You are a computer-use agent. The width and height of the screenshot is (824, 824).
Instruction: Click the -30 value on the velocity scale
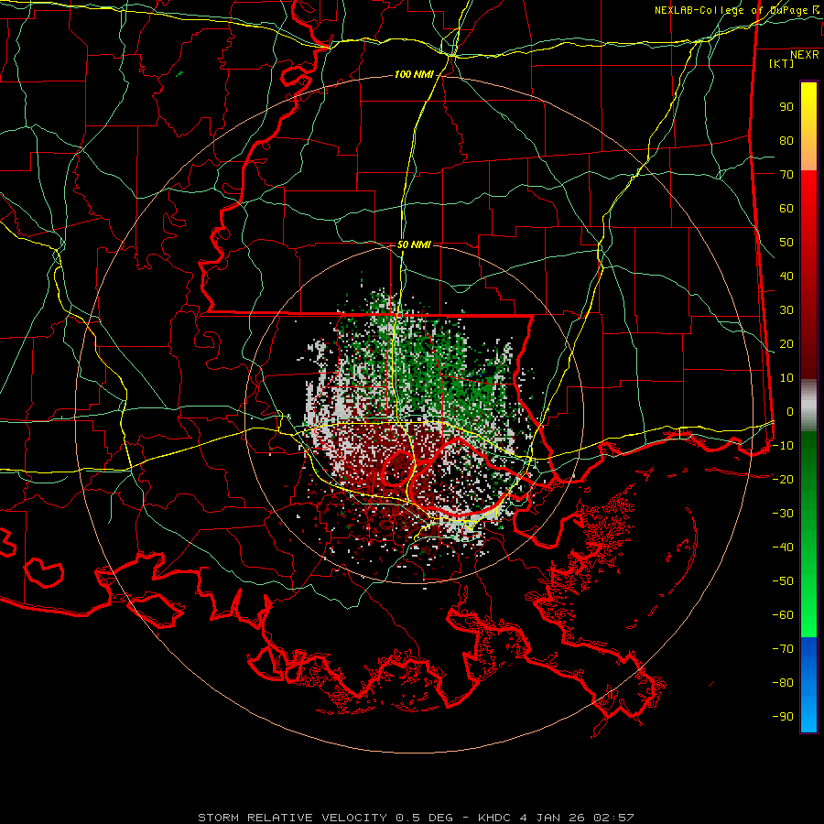(783, 514)
